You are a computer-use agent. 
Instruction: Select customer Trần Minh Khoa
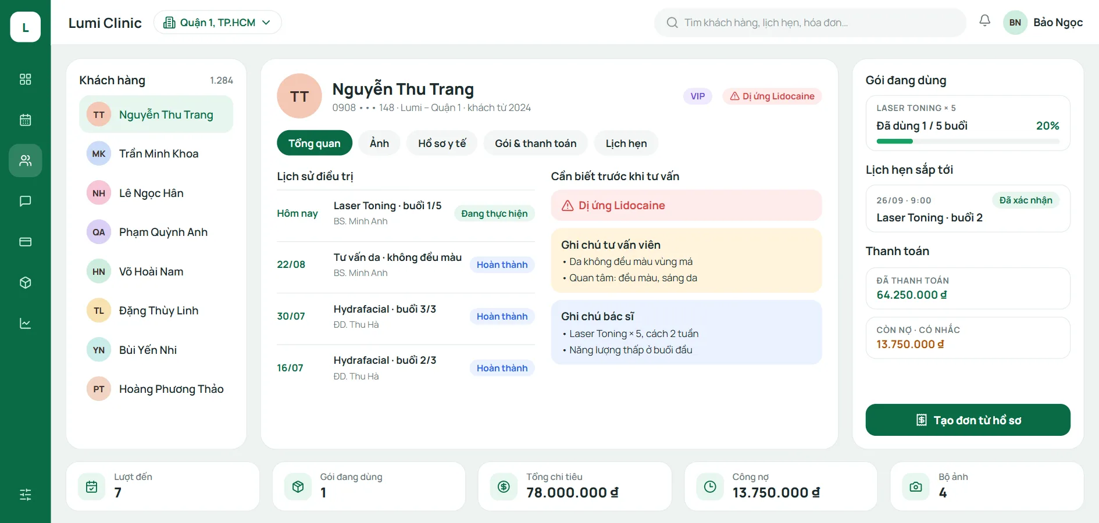tap(156, 153)
